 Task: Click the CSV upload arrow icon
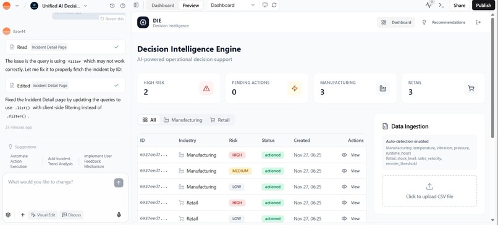(429, 186)
